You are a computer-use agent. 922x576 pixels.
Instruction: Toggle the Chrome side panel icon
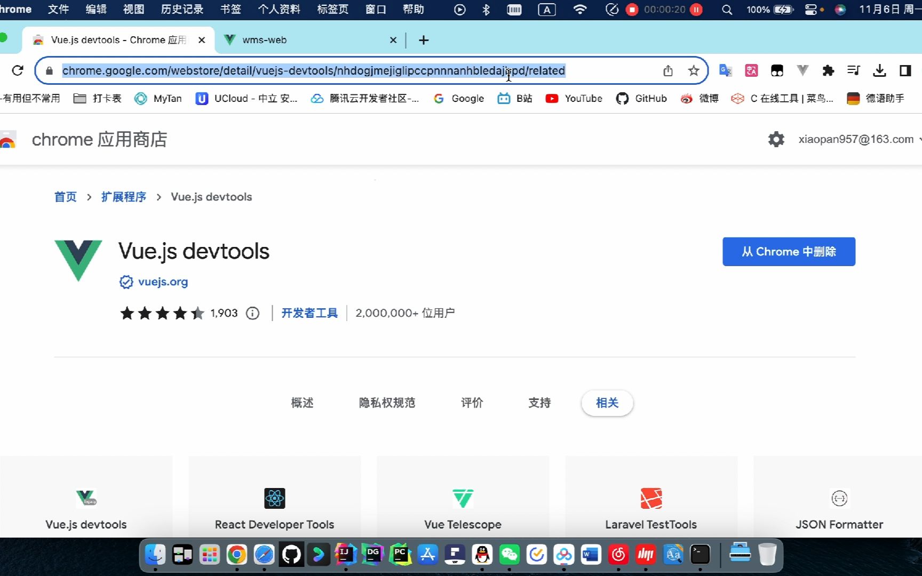(x=905, y=70)
